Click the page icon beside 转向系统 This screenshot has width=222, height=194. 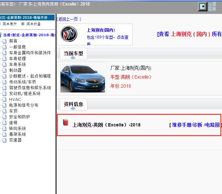5,129
